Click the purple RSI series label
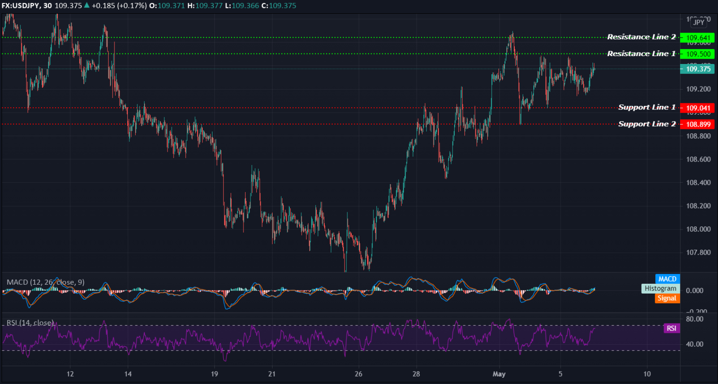This screenshot has width=718, height=384. (671, 328)
